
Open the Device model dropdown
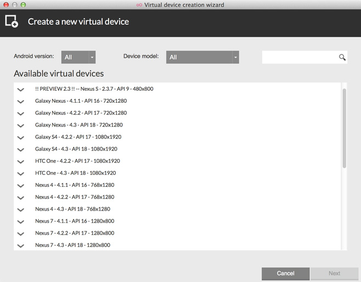click(202, 57)
